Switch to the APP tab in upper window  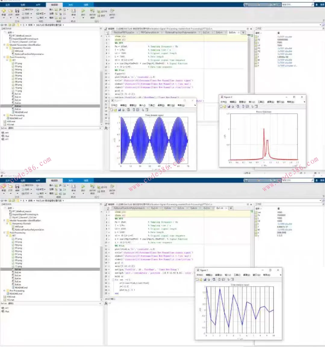(38, 5)
